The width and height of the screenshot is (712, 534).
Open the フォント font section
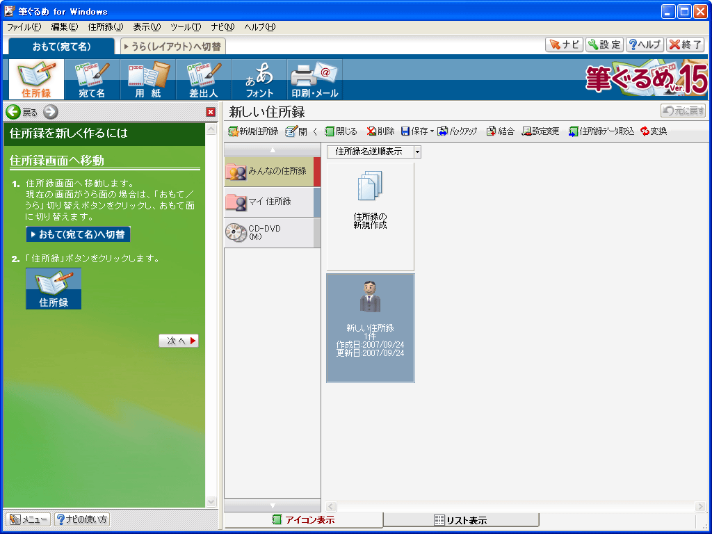point(259,79)
